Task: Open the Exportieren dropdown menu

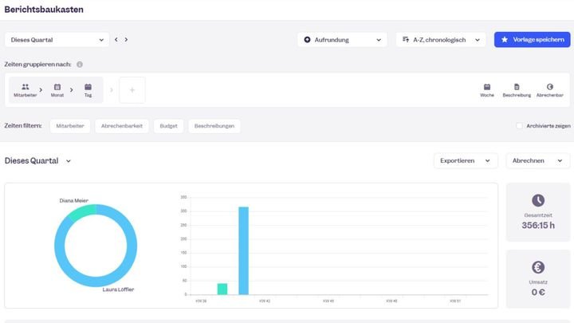Action: [466, 160]
